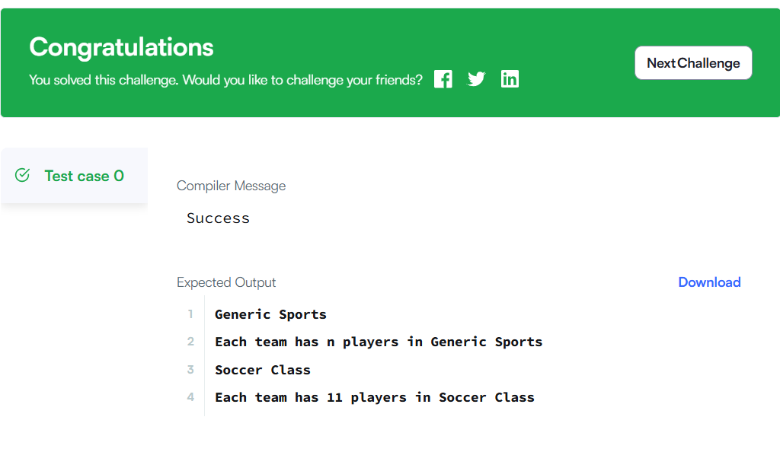The width and height of the screenshot is (780, 471).
Task: Share the result on LinkedIn
Action: [510, 79]
